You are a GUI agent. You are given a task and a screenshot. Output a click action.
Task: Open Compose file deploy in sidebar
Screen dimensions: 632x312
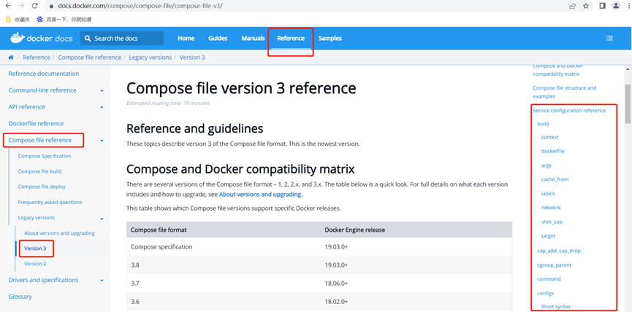pyautogui.click(x=42, y=187)
